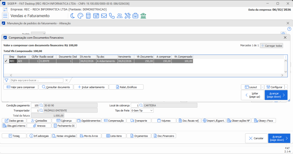Screen dimensions: 293x154
Task: Click the switch company arrows icon
Action: (5, 9)
